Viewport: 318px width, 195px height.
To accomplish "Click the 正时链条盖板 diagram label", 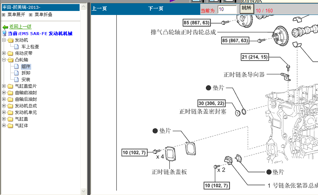I will [x=169, y=172].
